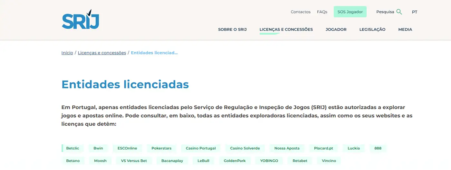The width and height of the screenshot is (451, 170).
Task: Select the LeBull tag
Action: pos(203,161)
